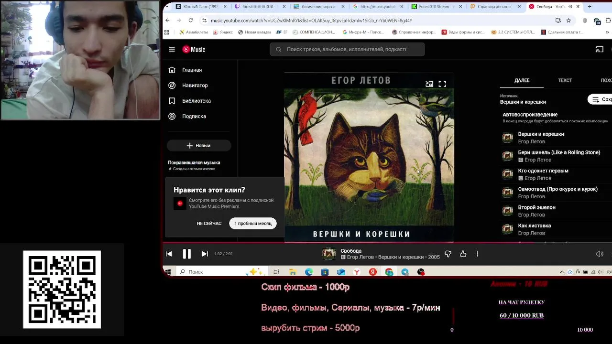
Task: Switch to the Далее tab
Action: (522, 80)
